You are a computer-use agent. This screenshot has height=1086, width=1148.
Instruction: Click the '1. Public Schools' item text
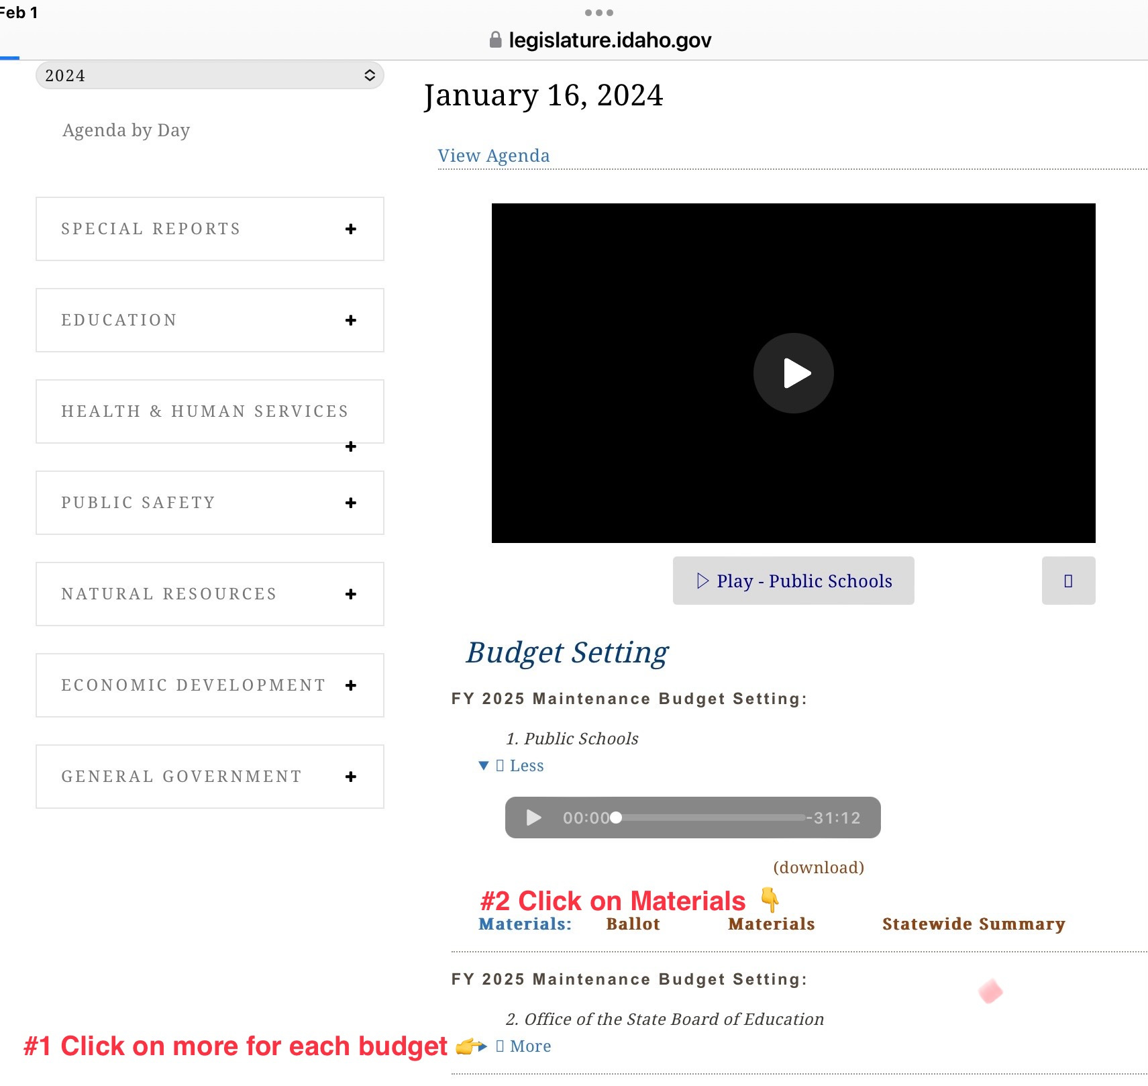(x=572, y=739)
